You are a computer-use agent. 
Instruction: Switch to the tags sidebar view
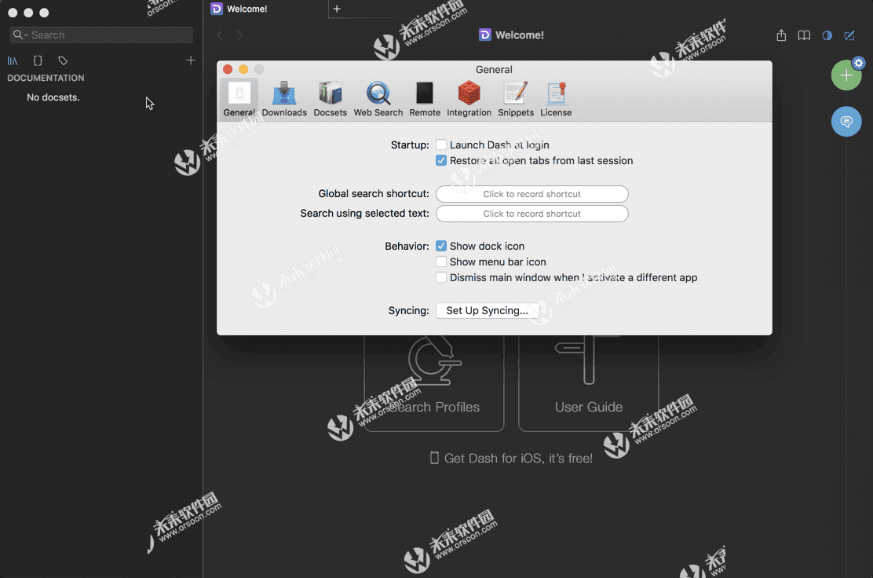click(63, 60)
